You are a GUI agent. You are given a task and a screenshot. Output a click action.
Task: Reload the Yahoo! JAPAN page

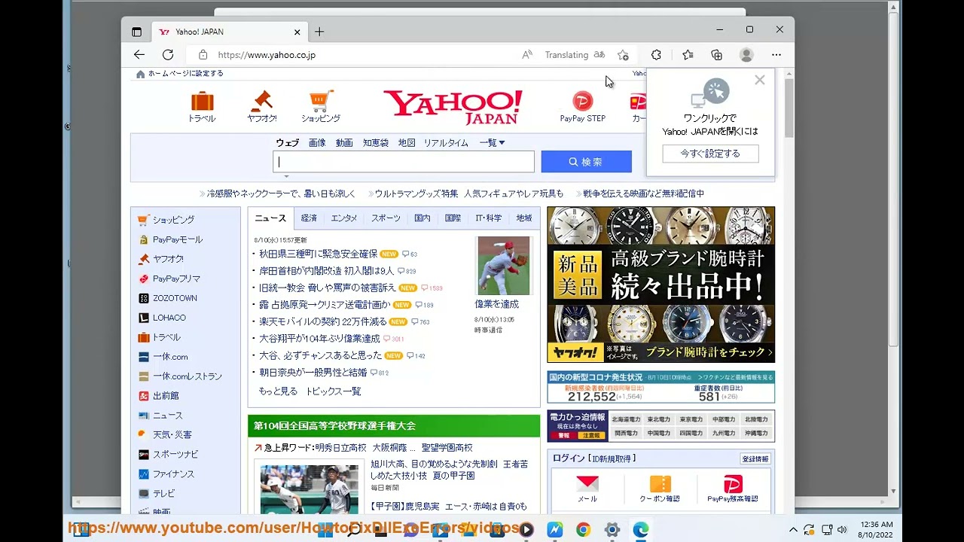(x=168, y=55)
